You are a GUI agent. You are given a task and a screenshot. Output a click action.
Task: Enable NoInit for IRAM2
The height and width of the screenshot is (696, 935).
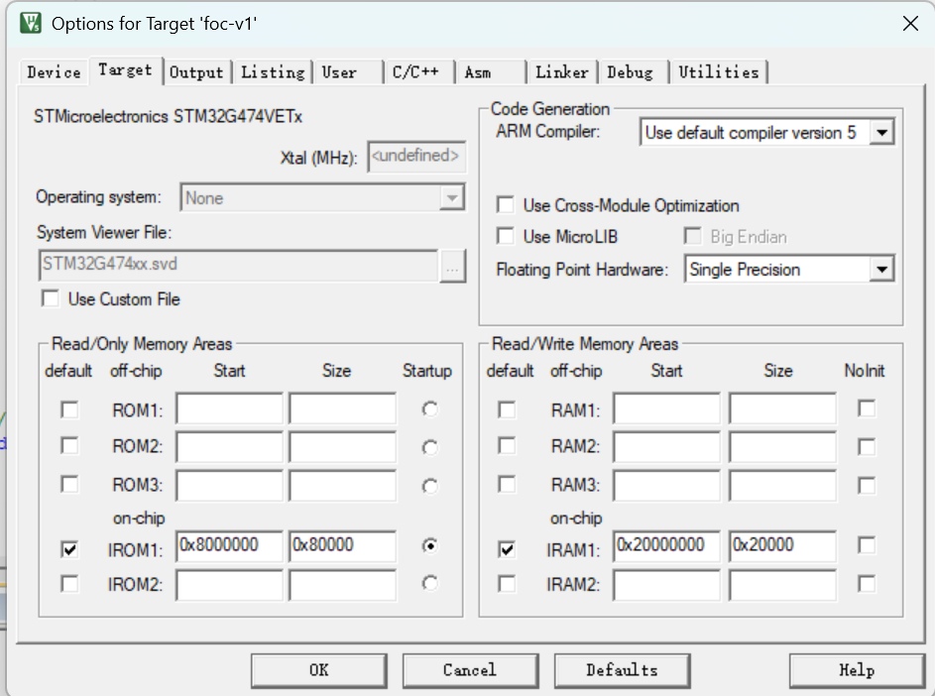pos(867,583)
